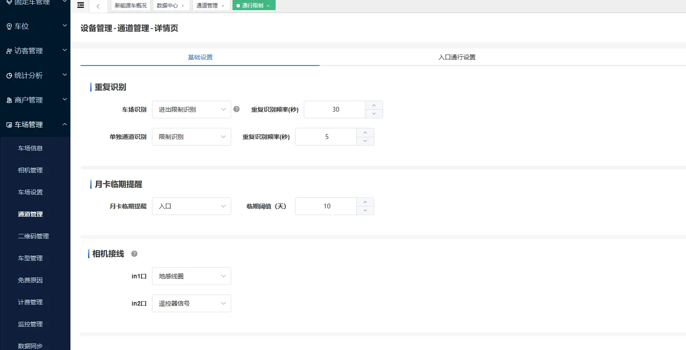Click the back arrow icon in tab bar
Viewport: 686px width, 350px height.
click(x=98, y=6)
